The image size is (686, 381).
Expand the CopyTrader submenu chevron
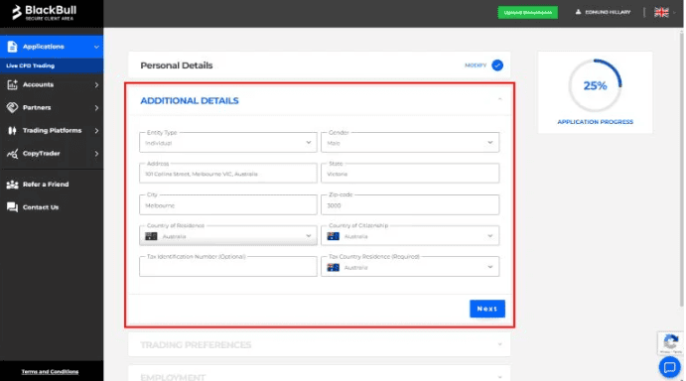pyautogui.click(x=96, y=154)
